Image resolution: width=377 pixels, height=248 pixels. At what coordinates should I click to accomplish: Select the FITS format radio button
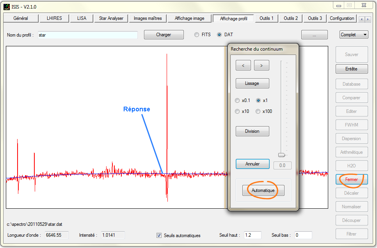(197, 35)
